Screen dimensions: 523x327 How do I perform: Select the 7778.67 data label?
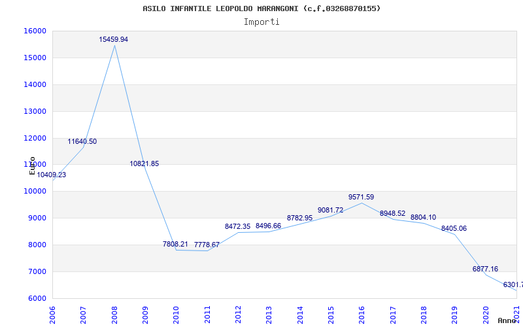pyautogui.click(x=207, y=245)
